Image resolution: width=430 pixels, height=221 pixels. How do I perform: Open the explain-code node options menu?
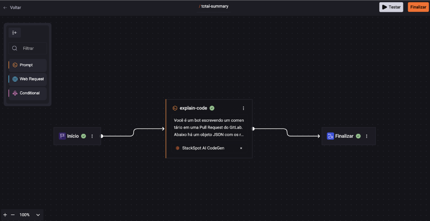point(243,108)
